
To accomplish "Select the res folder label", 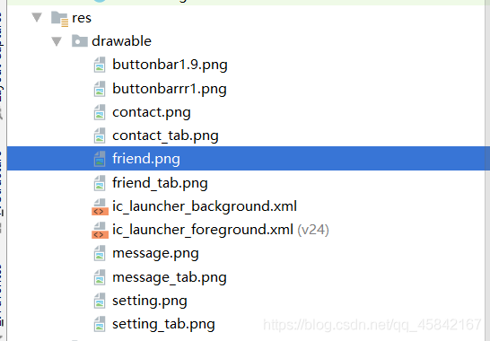I will [x=82, y=18].
